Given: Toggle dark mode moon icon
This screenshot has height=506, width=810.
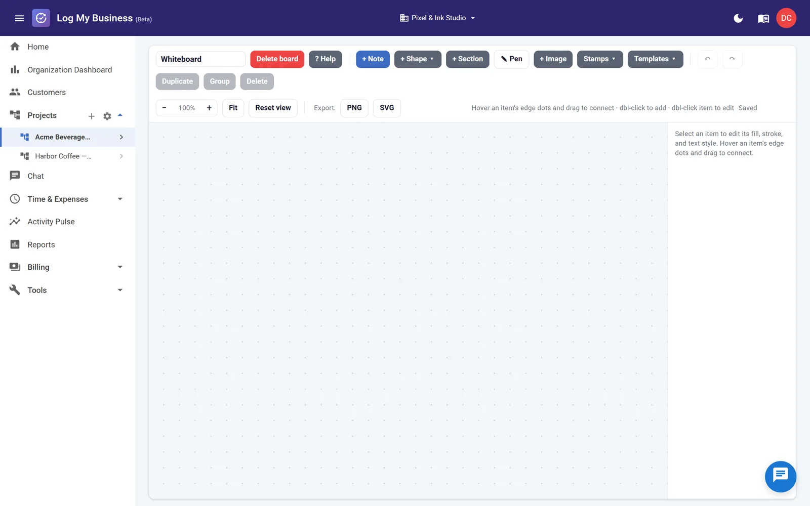Looking at the screenshot, I should [738, 18].
